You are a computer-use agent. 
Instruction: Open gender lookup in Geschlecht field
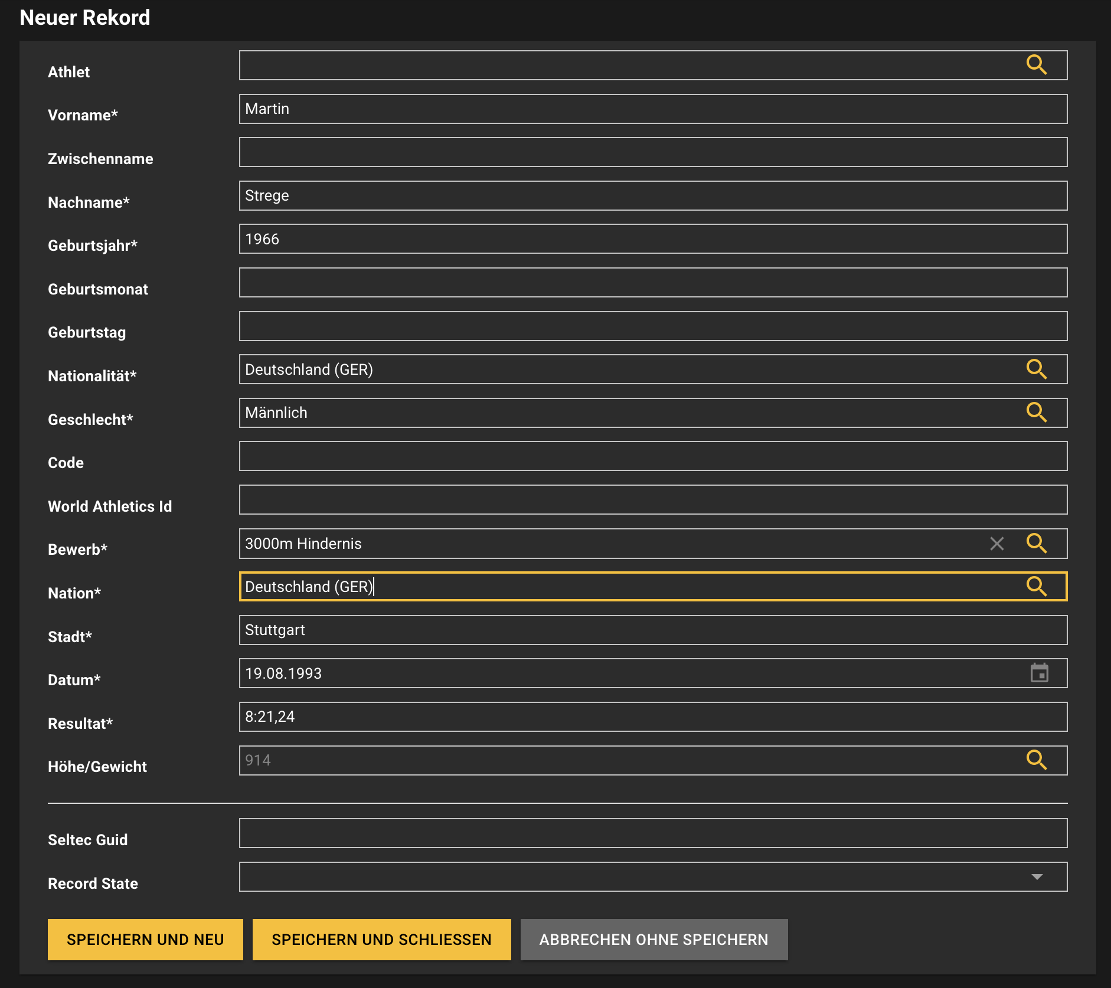point(1037,413)
